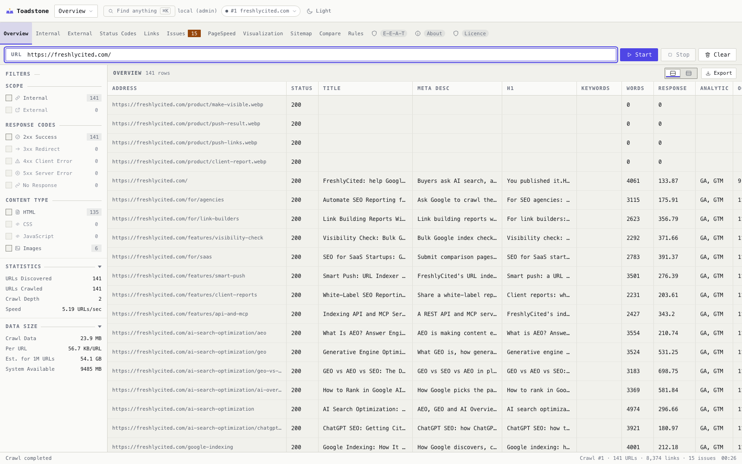
Task: Open the Rules tab
Action: pos(356,33)
